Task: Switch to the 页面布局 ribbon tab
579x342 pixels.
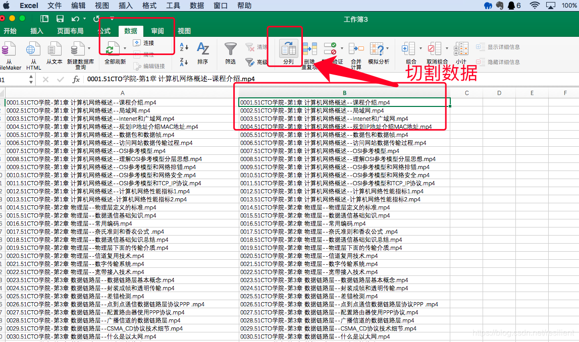Action: tap(70, 31)
